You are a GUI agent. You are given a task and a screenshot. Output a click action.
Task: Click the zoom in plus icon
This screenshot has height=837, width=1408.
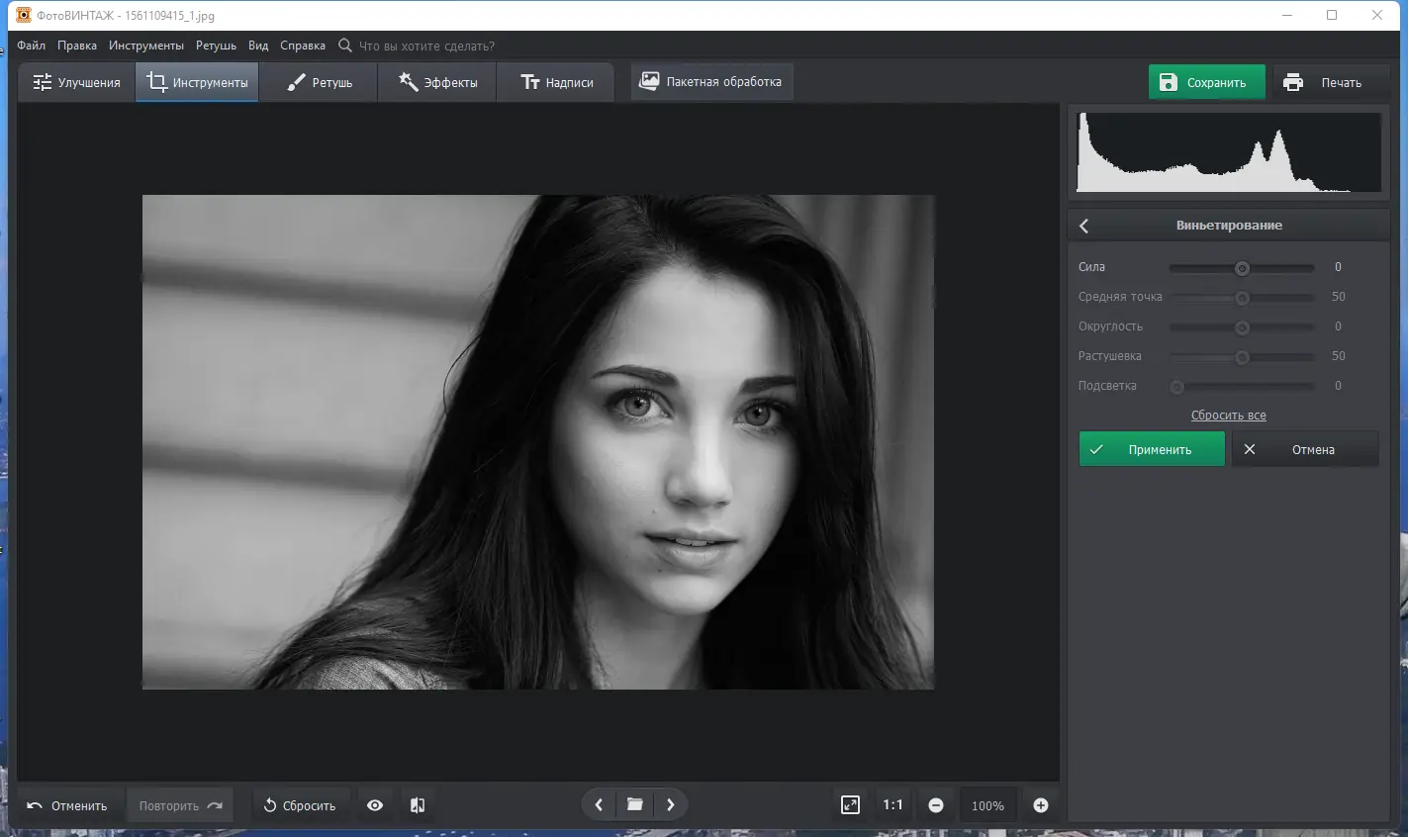pos(1040,805)
